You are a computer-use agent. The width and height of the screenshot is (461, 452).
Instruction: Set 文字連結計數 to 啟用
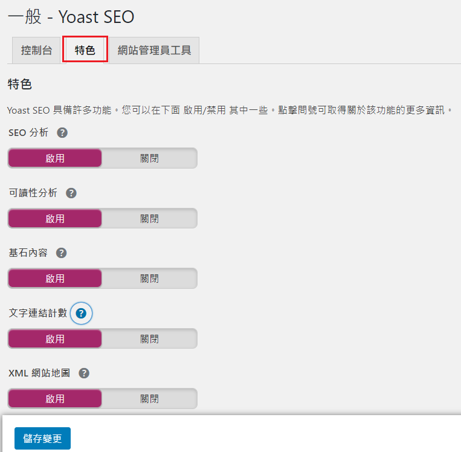(55, 338)
